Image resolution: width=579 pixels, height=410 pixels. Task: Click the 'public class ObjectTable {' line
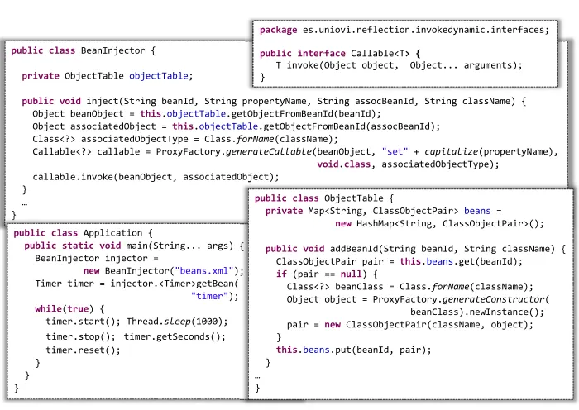[x=324, y=198]
